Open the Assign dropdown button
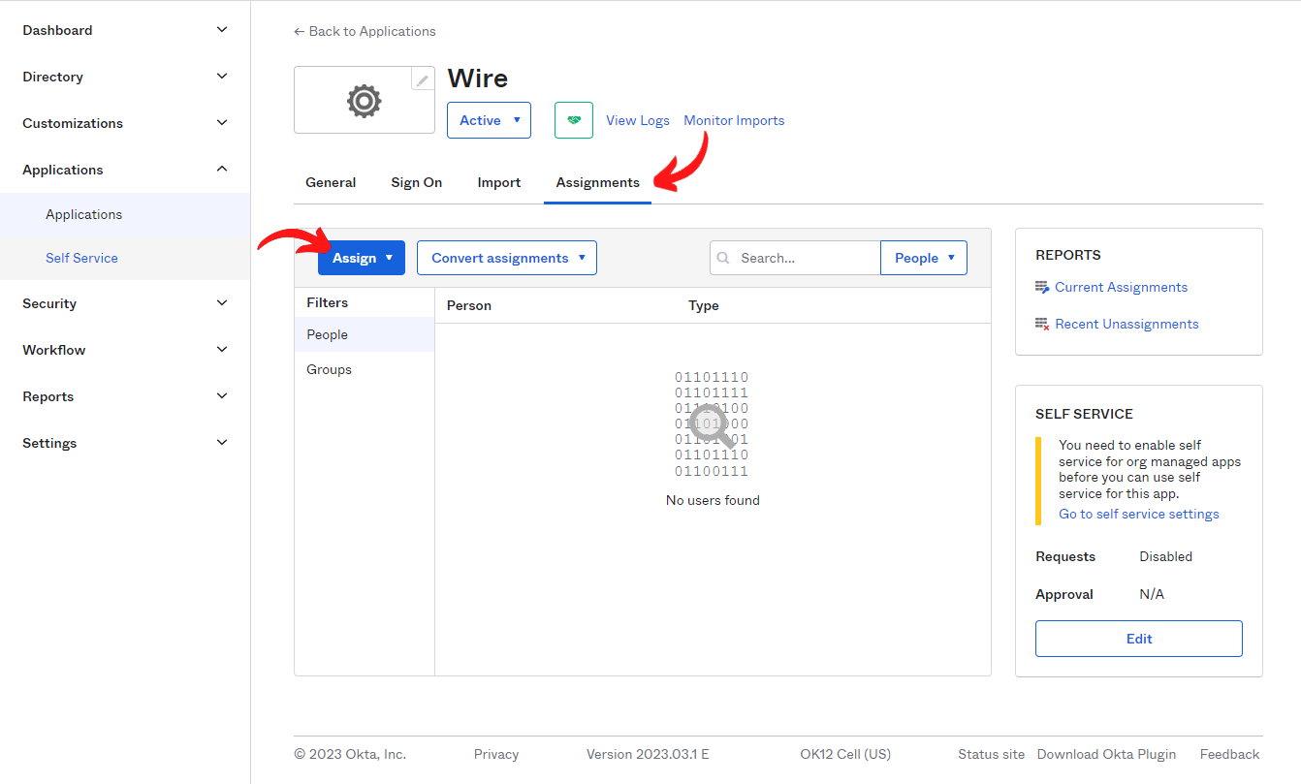This screenshot has width=1301, height=784. click(x=361, y=258)
